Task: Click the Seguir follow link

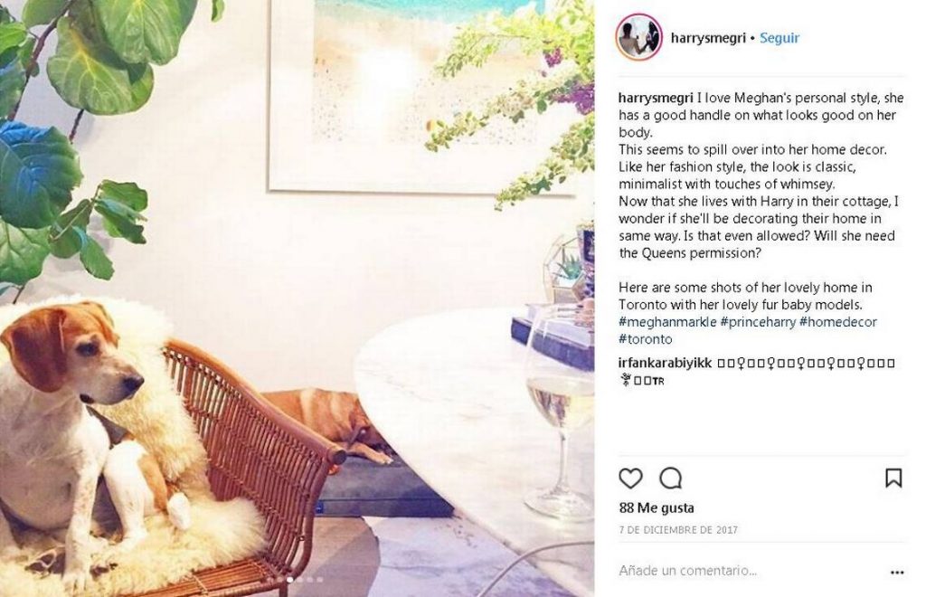Action: pyautogui.click(x=779, y=38)
